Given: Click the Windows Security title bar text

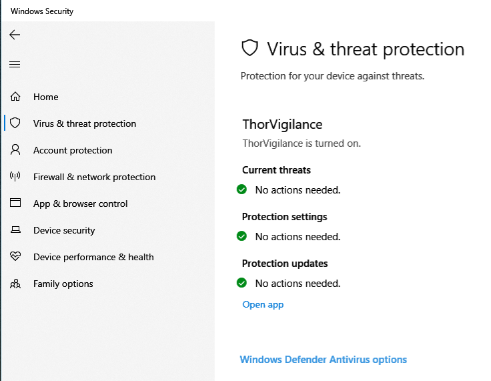Looking at the screenshot, I should 42,11.
